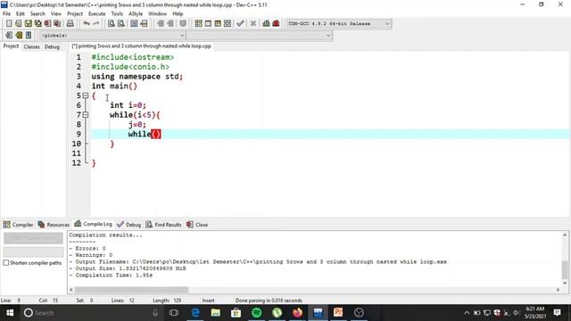571x321 pixels.
Task: Compile the program with four-square icon
Action: [x=198, y=24]
